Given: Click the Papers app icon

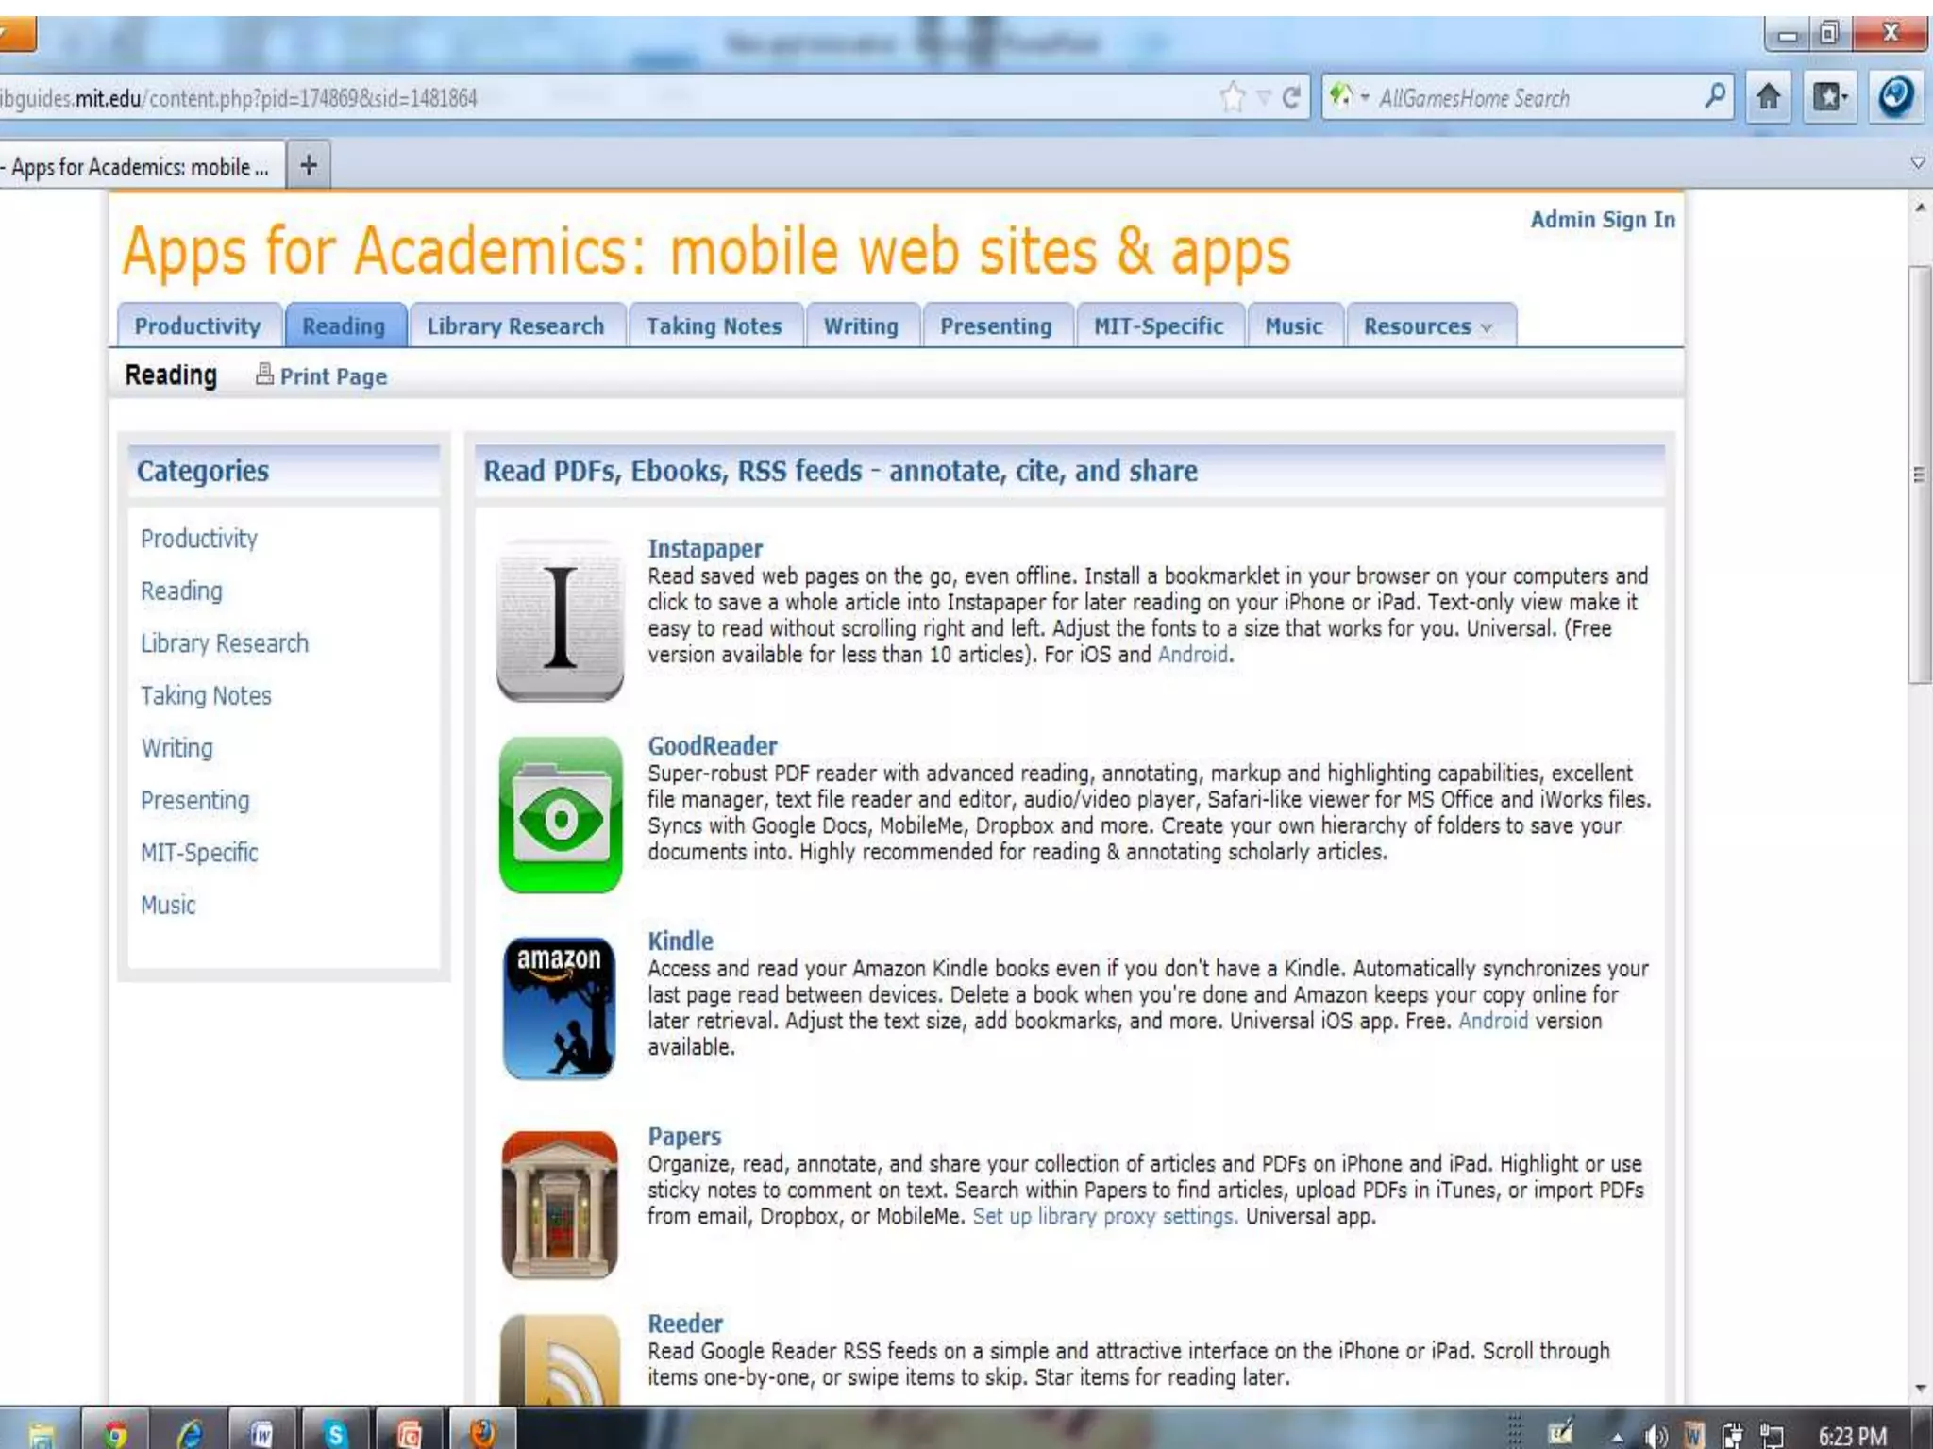Looking at the screenshot, I should (x=560, y=1205).
